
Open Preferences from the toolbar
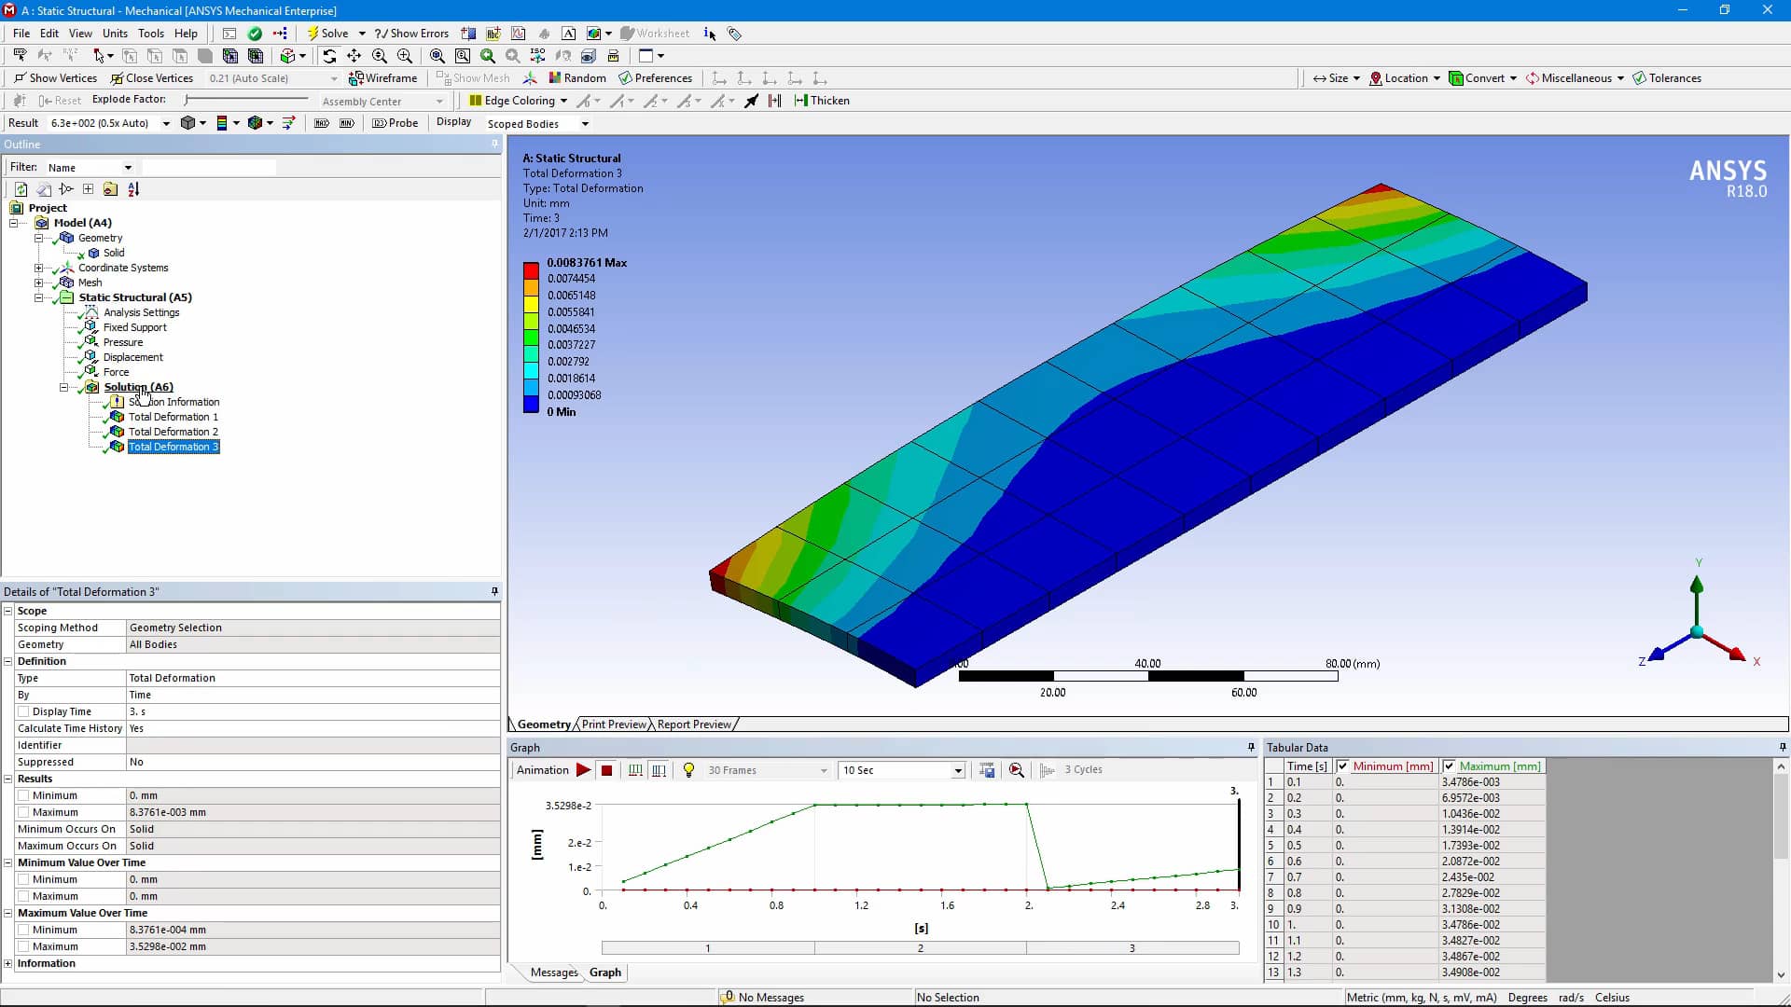click(656, 77)
